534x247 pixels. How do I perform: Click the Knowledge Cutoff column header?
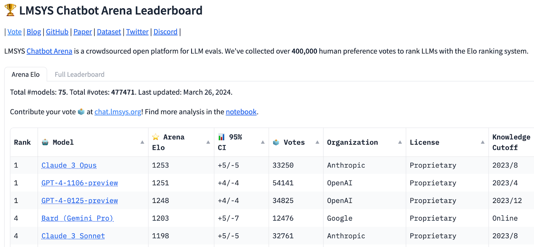coord(511,142)
